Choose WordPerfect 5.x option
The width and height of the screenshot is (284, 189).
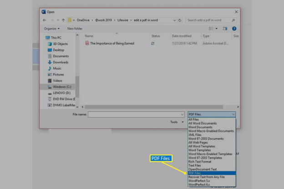tap(212, 181)
